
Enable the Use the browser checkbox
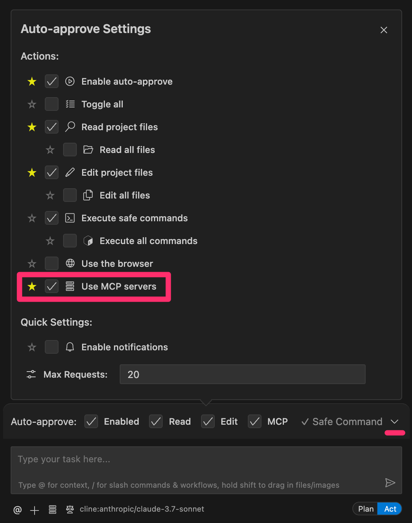click(x=52, y=264)
